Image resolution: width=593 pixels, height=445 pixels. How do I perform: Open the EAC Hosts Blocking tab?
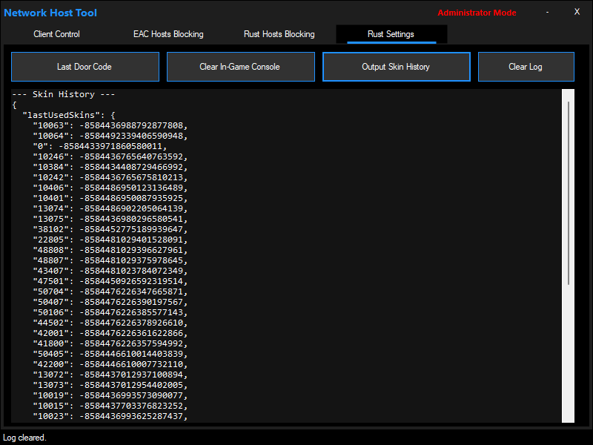(168, 34)
